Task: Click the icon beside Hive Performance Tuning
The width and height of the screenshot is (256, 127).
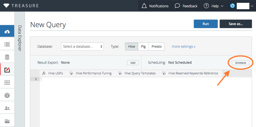Action: coord(71,73)
